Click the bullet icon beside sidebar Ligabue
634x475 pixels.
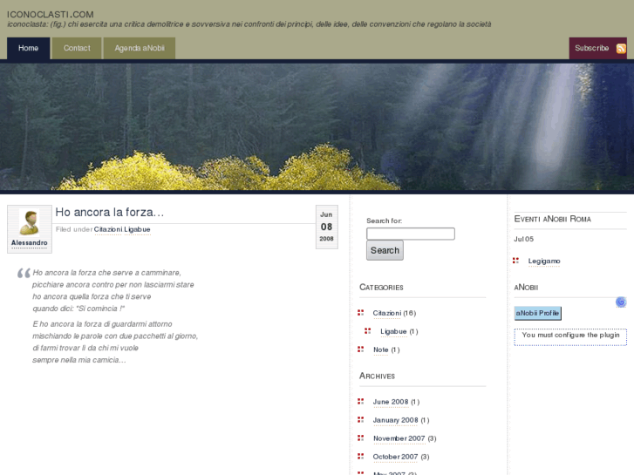(367, 330)
